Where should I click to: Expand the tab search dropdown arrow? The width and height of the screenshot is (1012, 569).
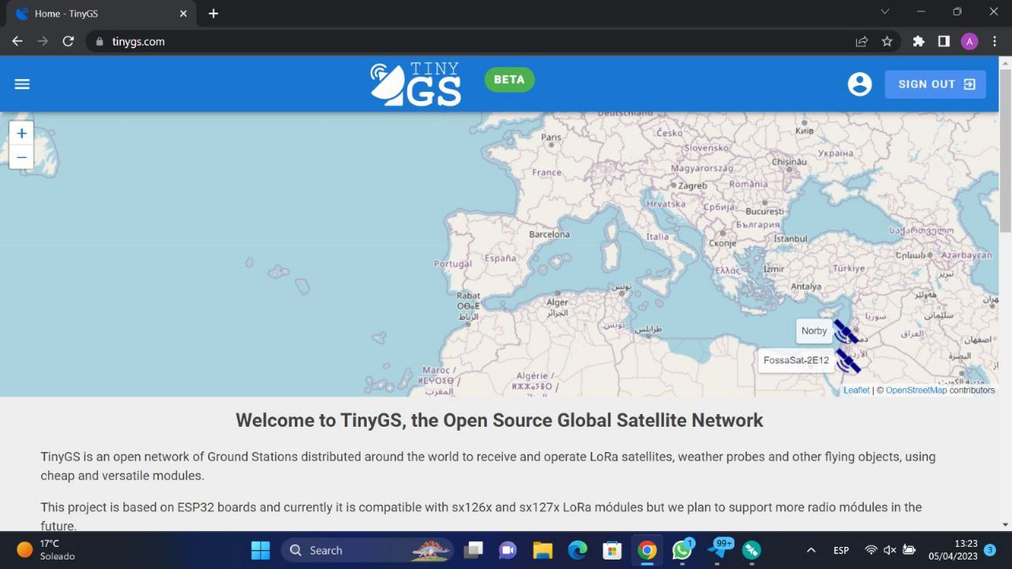(x=885, y=12)
